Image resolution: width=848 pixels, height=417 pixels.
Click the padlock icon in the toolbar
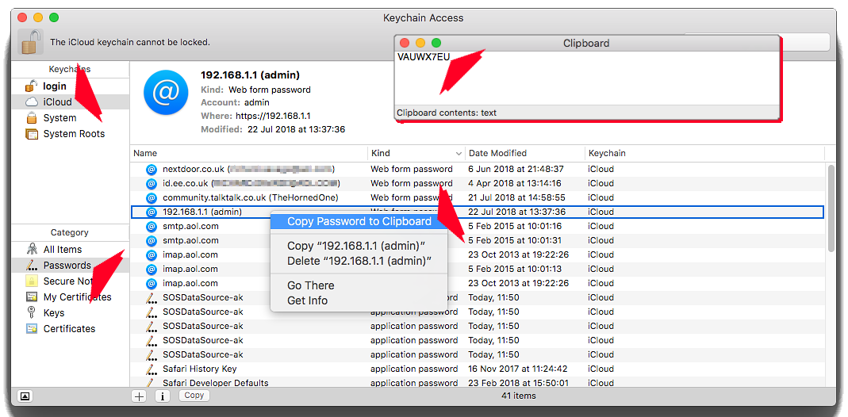click(29, 42)
